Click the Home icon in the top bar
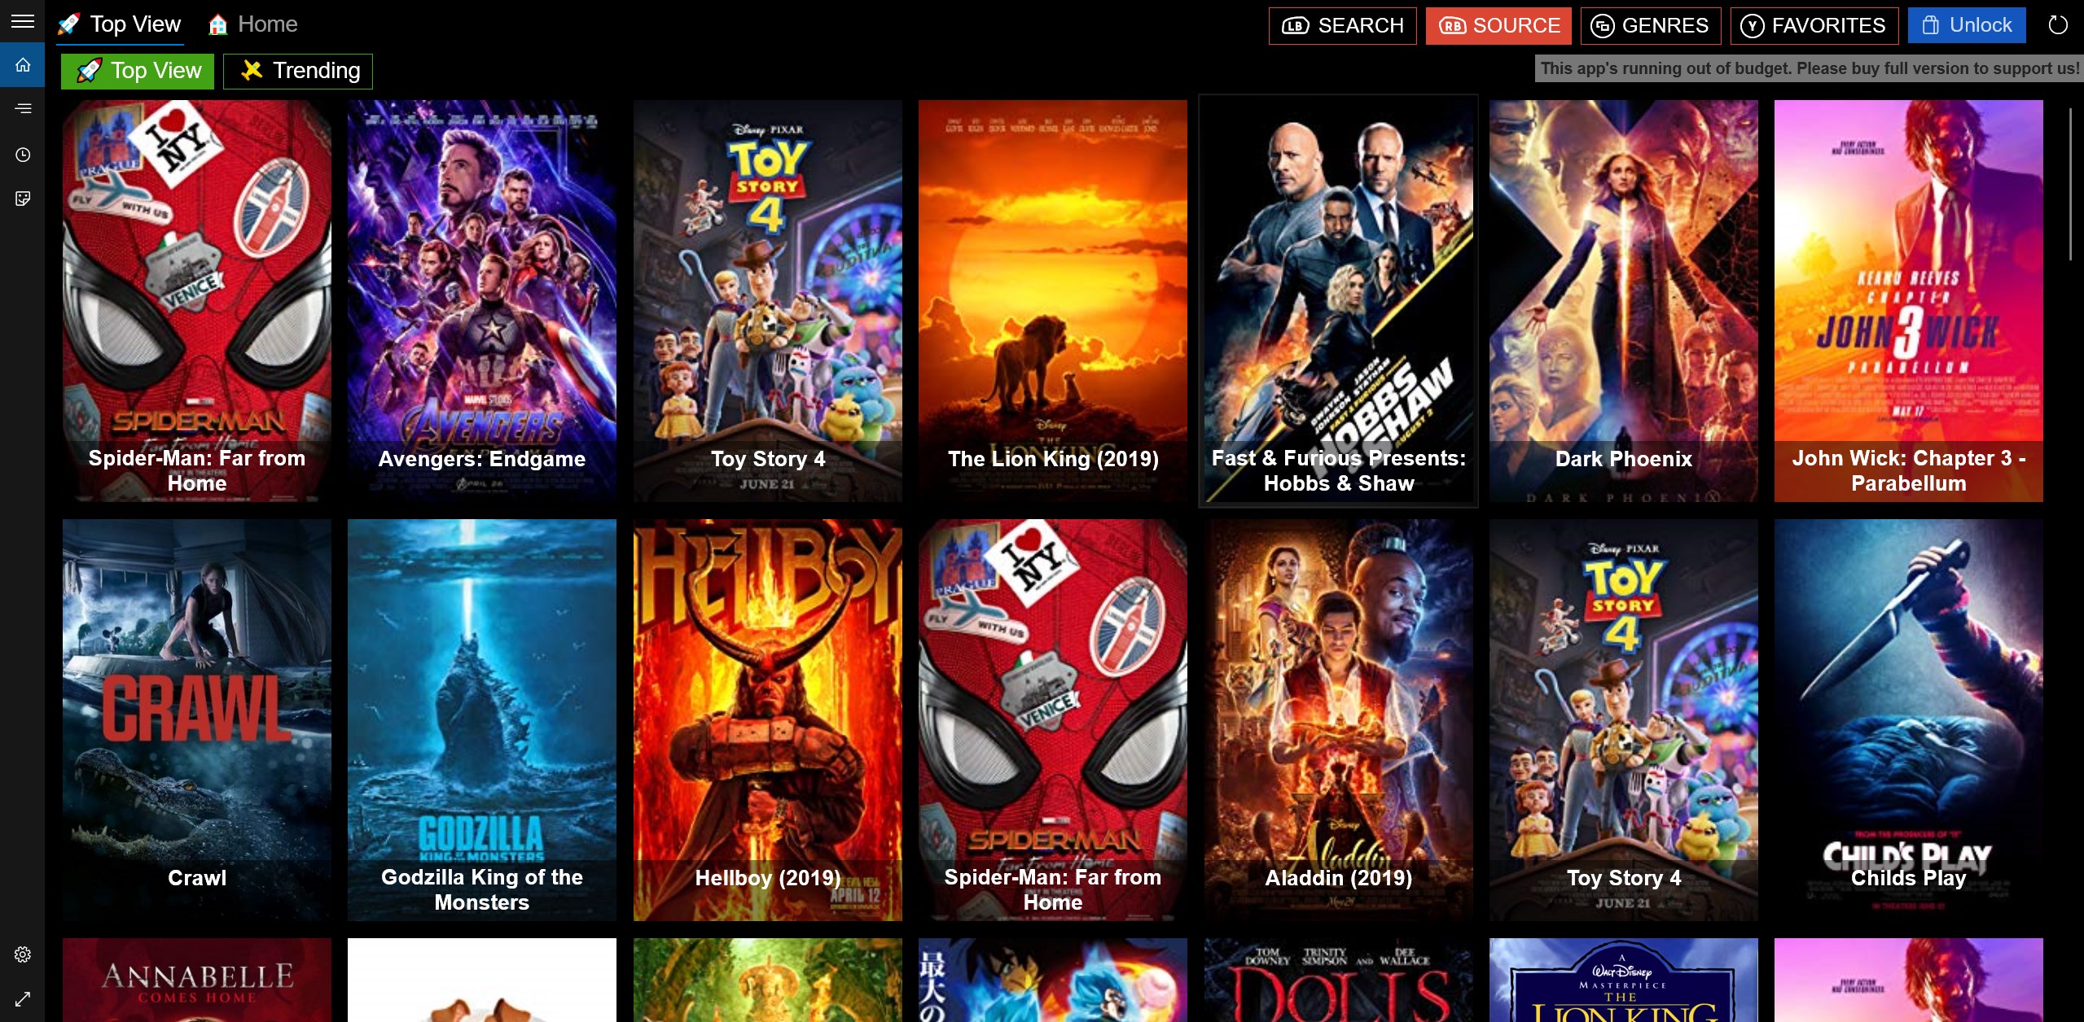Screen dimensions: 2084x1022 (217, 24)
